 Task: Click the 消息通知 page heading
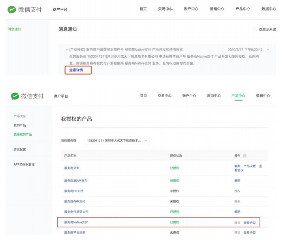point(68,29)
